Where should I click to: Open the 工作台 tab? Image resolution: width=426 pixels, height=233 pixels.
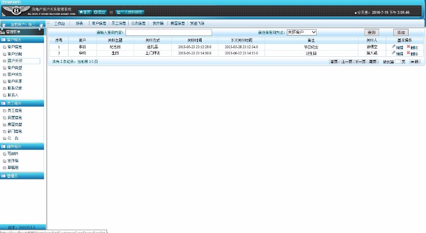click(59, 24)
